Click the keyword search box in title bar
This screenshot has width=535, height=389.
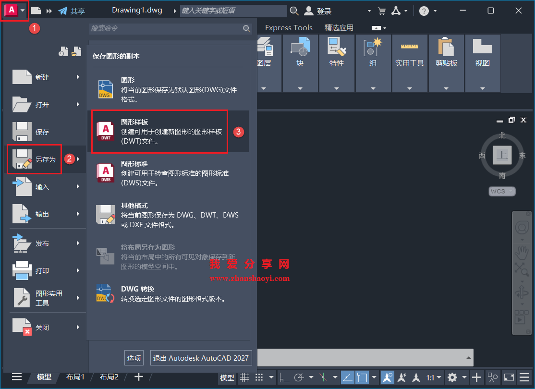pos(234,11)
